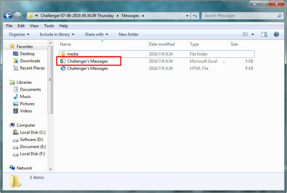
Task: Open the Help menu
Action: [63, 26]
